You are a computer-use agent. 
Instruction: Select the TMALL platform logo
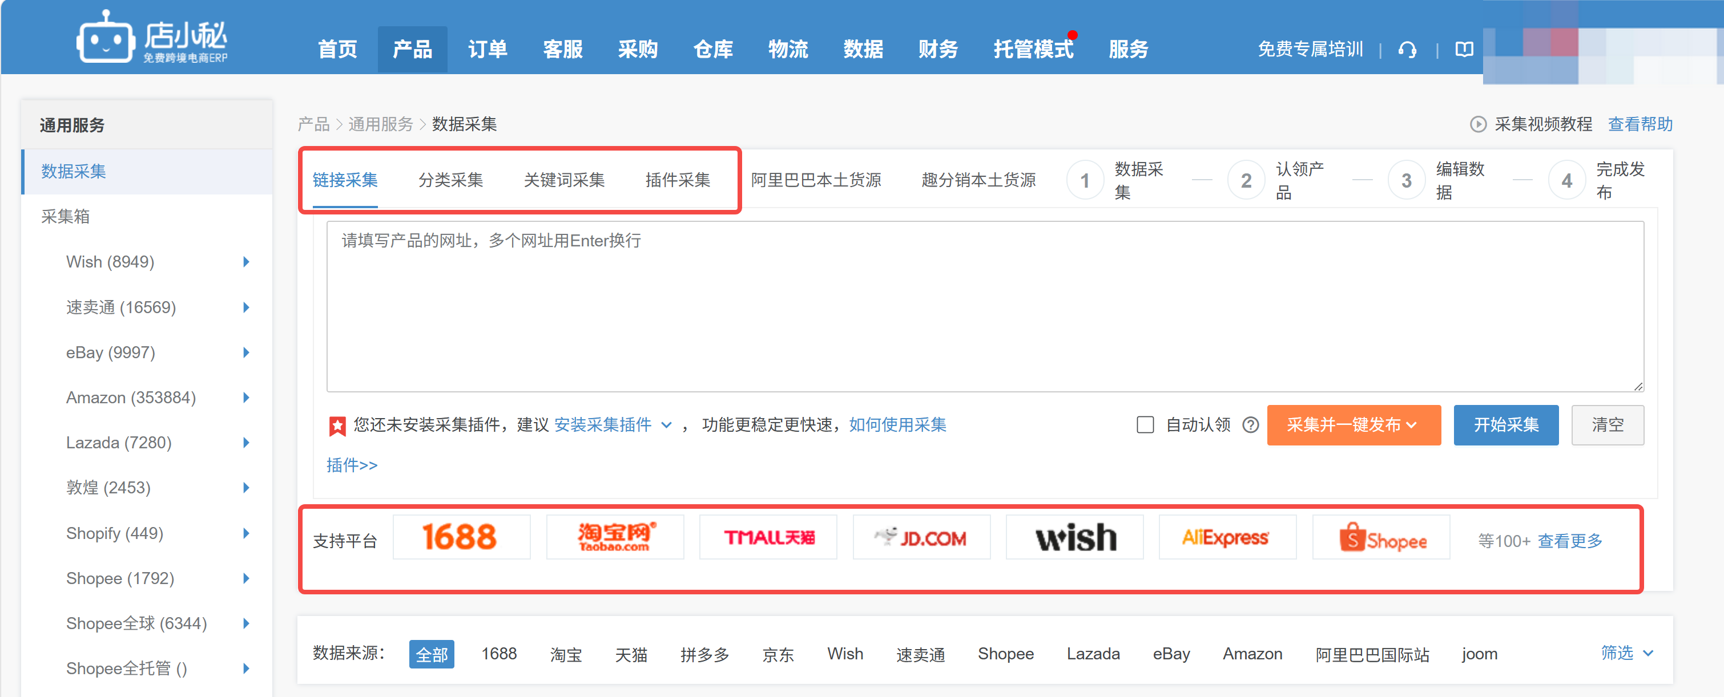coord(768,537)
